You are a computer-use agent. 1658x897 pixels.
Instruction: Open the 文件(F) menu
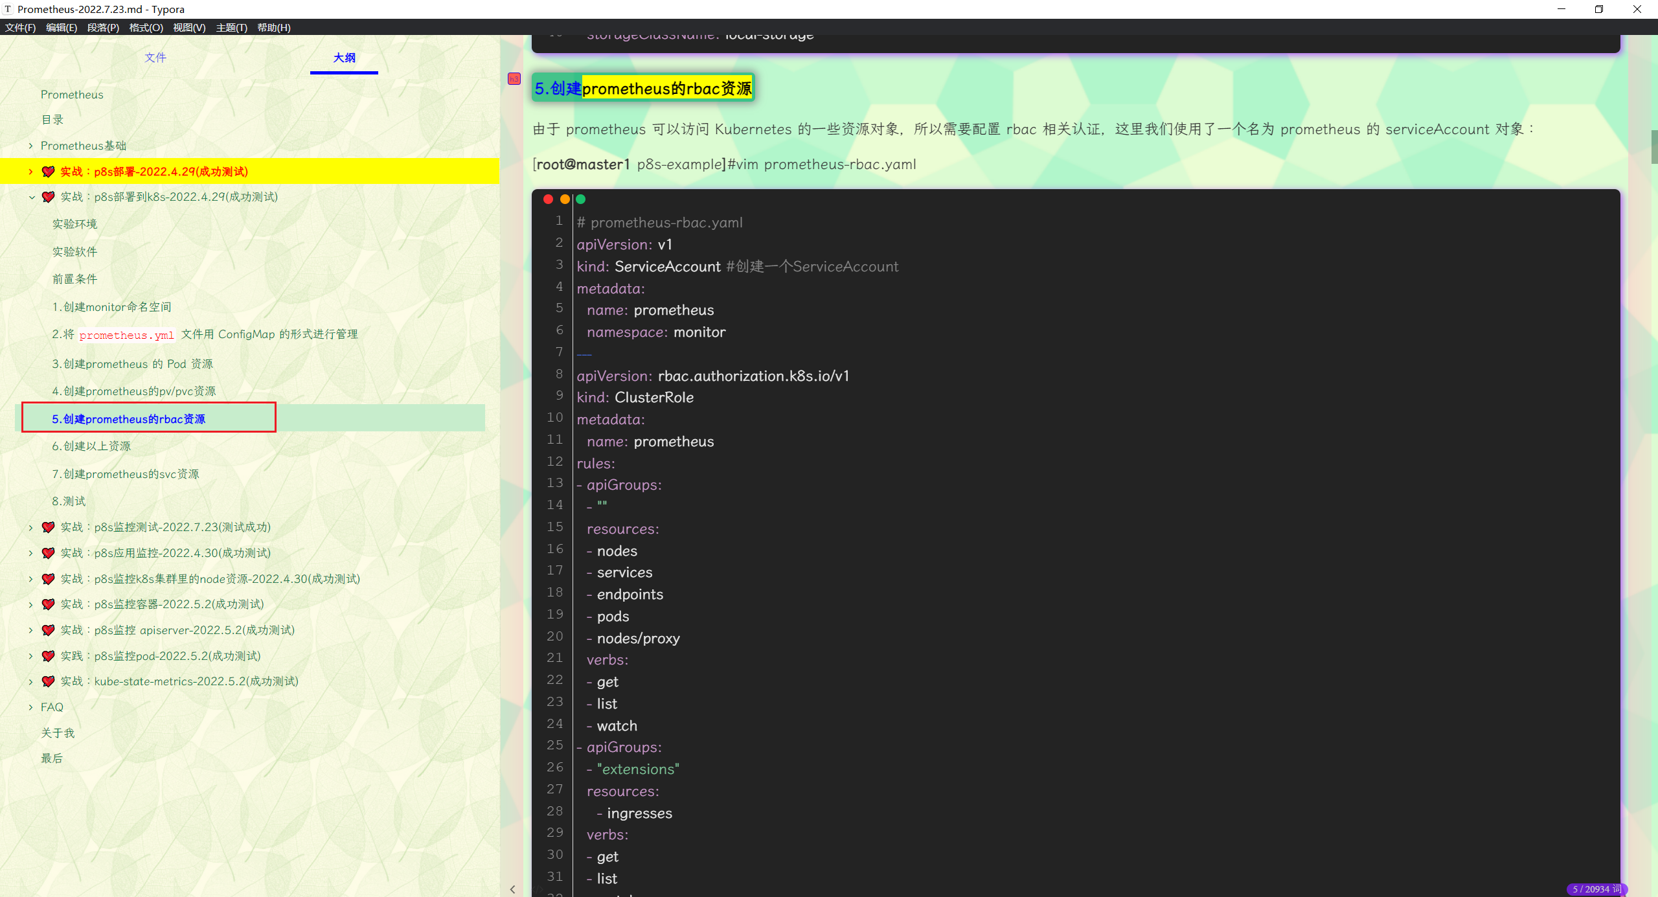point(20,27)
